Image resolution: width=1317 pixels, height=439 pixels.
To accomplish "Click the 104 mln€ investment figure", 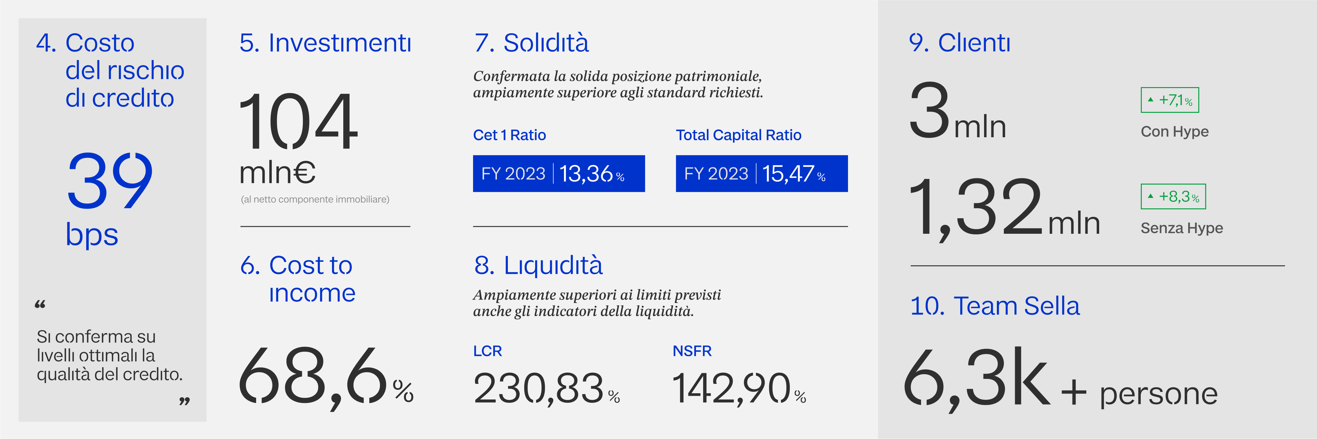I will 298,138.
